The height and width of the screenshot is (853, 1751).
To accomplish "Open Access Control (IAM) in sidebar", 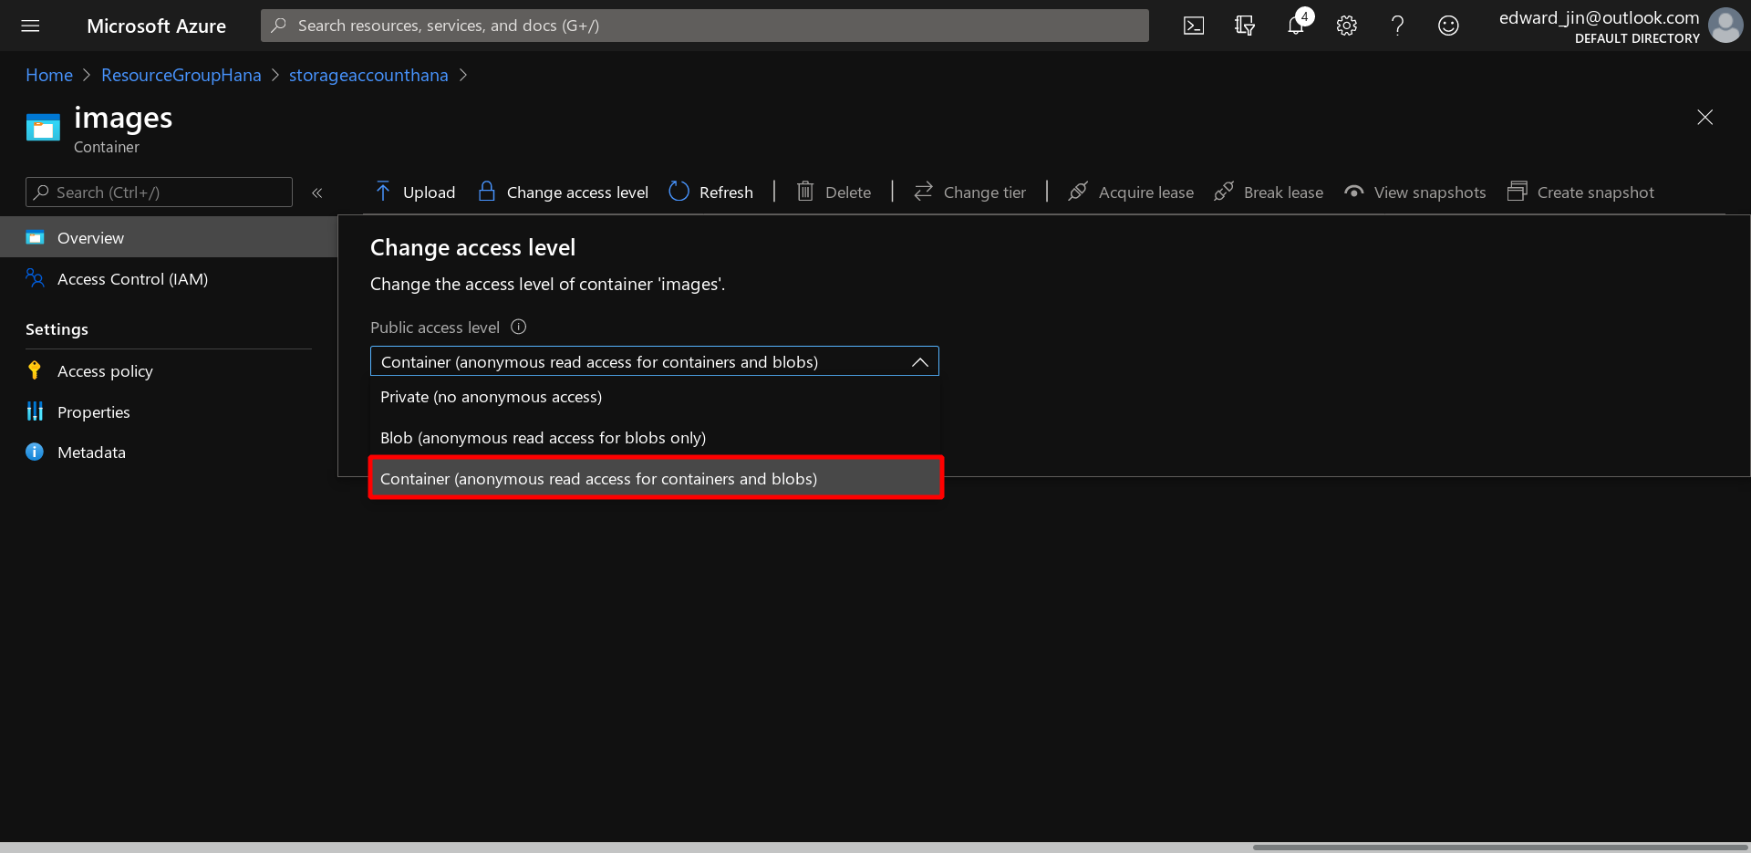I will pyautogui.click(x=132, y=279).
